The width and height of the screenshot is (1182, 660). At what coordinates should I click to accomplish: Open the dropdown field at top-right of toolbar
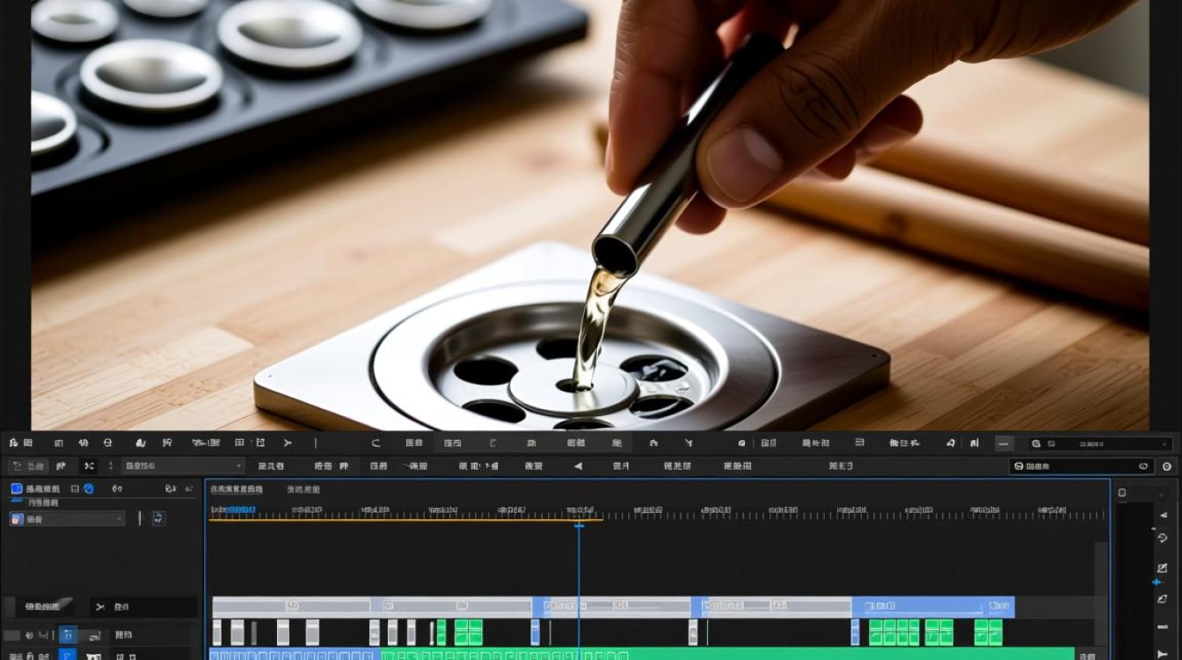point(1099,444)
